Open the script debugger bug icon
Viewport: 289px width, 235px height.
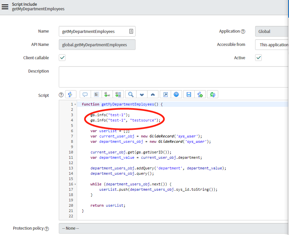(x=213, y=95)
